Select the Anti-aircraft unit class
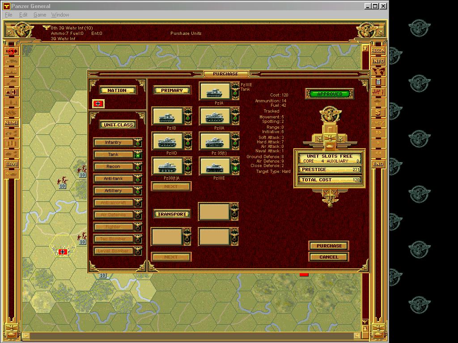The height and width of the screenshot is (343, 458). pos(118,202)
